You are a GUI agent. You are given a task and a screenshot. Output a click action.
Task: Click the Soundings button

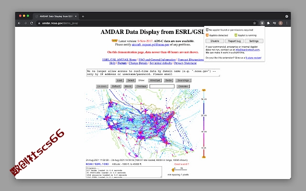click(183, 80)
